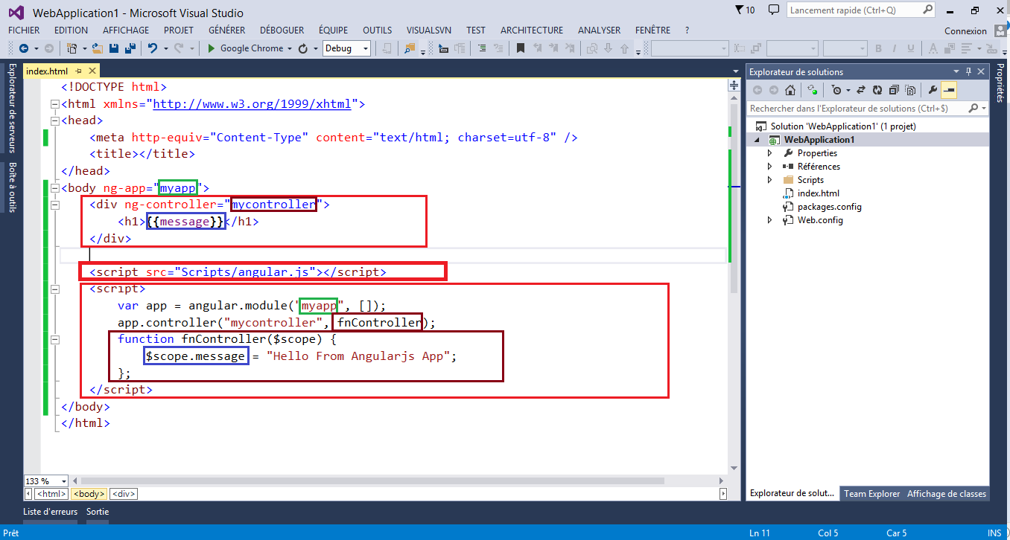Open the Liste d'erreurs tab
The width and height of the screenshot is (1010, 540).
50,512
